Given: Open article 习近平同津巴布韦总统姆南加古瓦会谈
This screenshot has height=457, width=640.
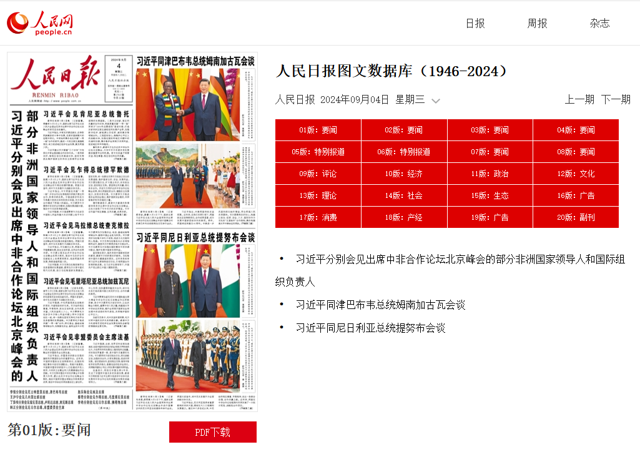Looking at the screenshot, I should coord(380,305).
